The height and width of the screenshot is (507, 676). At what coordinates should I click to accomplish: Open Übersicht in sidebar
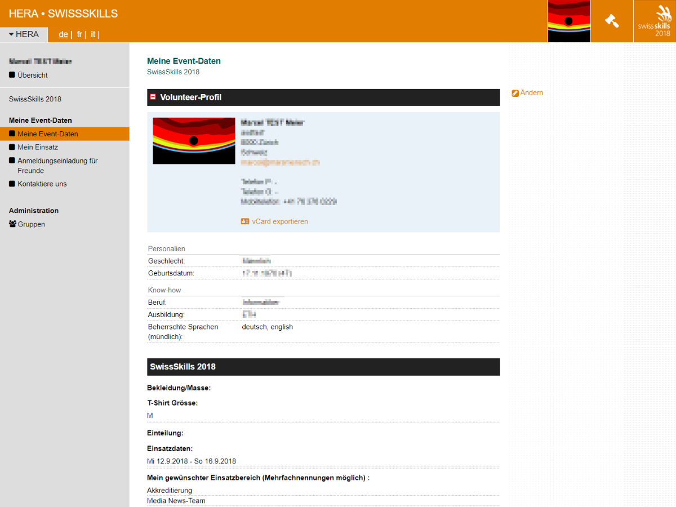click(x=33, y=75)
